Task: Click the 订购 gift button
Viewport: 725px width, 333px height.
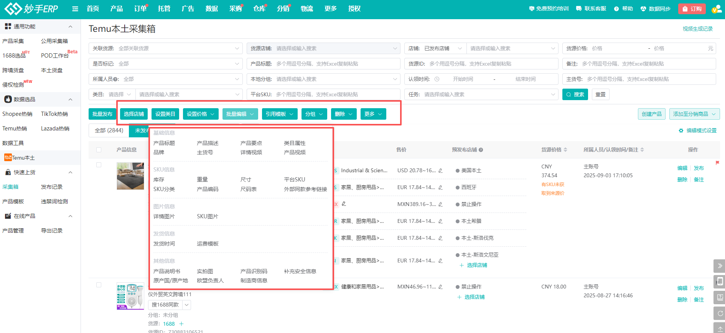Action: click(692, 9)
